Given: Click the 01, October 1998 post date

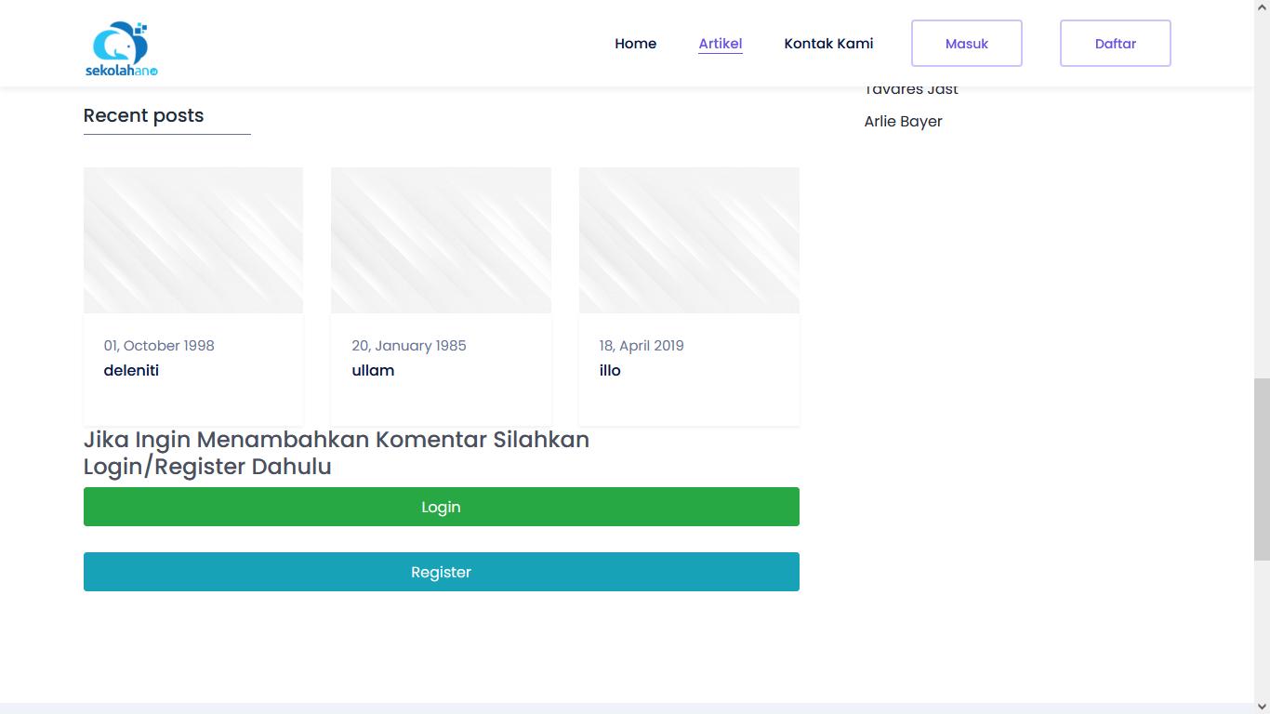Looking at the screenshot, I should tap(159, 346).
